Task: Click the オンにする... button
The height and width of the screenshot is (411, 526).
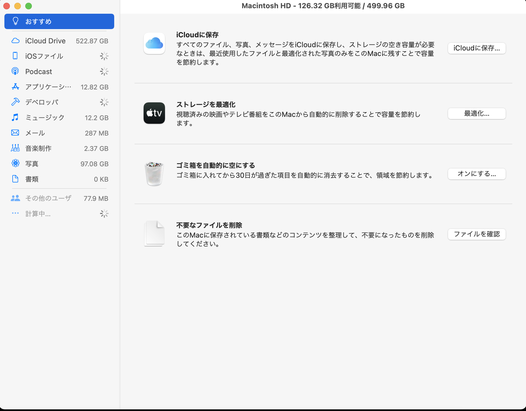Action: (477, 174)
